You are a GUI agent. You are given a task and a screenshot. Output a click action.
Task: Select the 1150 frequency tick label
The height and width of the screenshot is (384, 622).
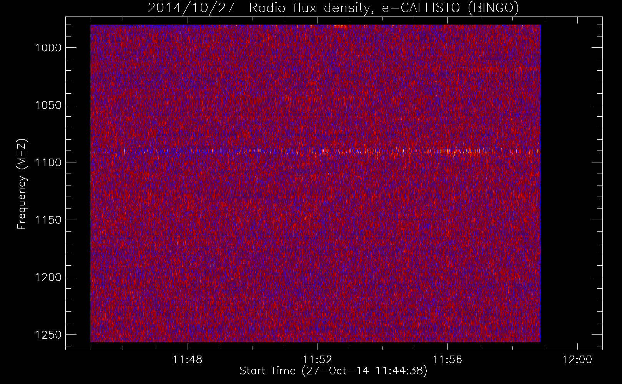click(x=48, y=220)
